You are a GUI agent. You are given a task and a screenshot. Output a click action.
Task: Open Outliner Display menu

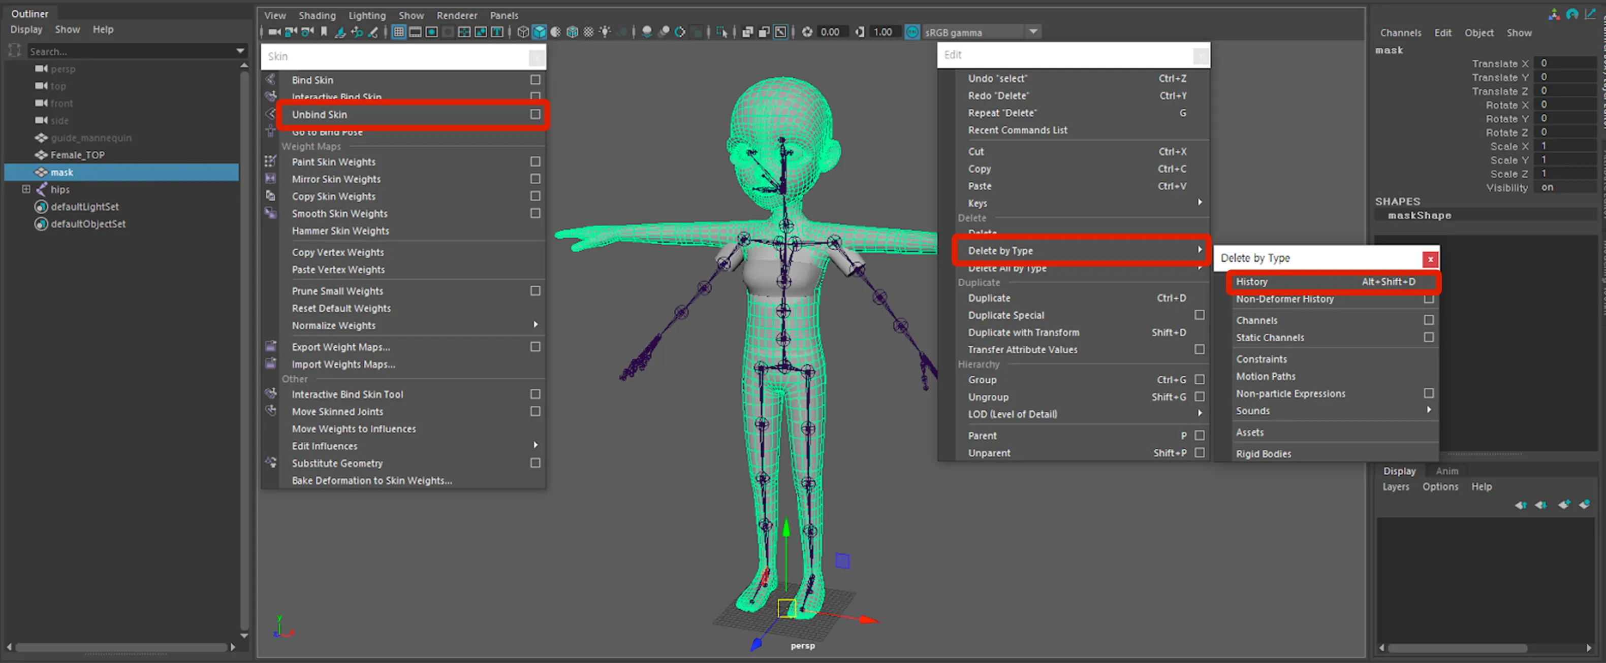[26, 29]
